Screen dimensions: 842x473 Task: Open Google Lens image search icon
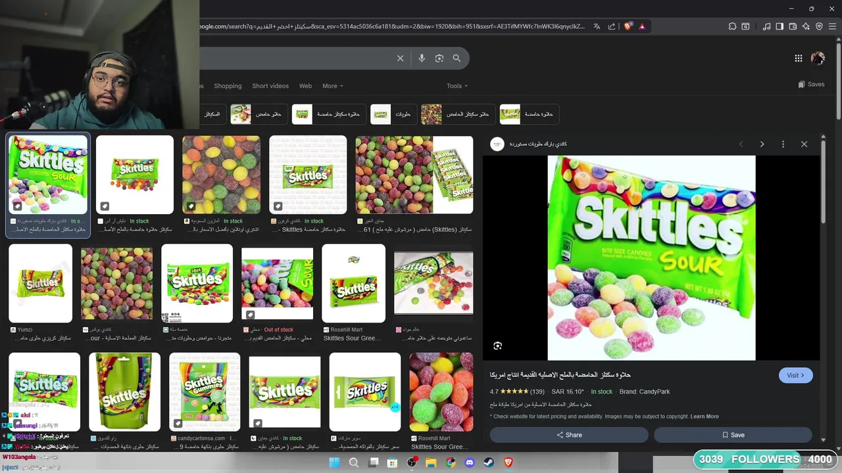point(439,58)
